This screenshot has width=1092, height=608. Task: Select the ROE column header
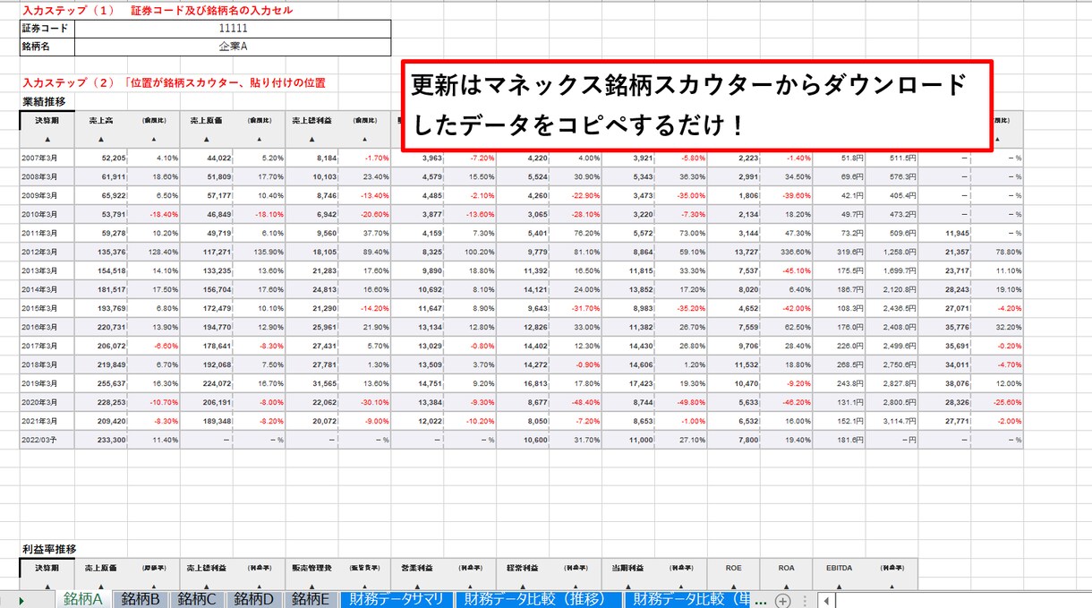click(734, 567)
